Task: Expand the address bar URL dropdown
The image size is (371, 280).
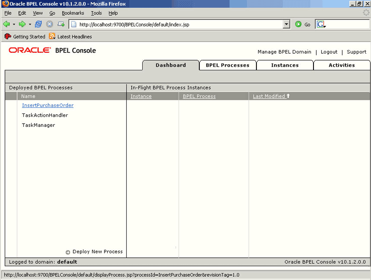Action: pyautogui.click(x=286, y=24)
